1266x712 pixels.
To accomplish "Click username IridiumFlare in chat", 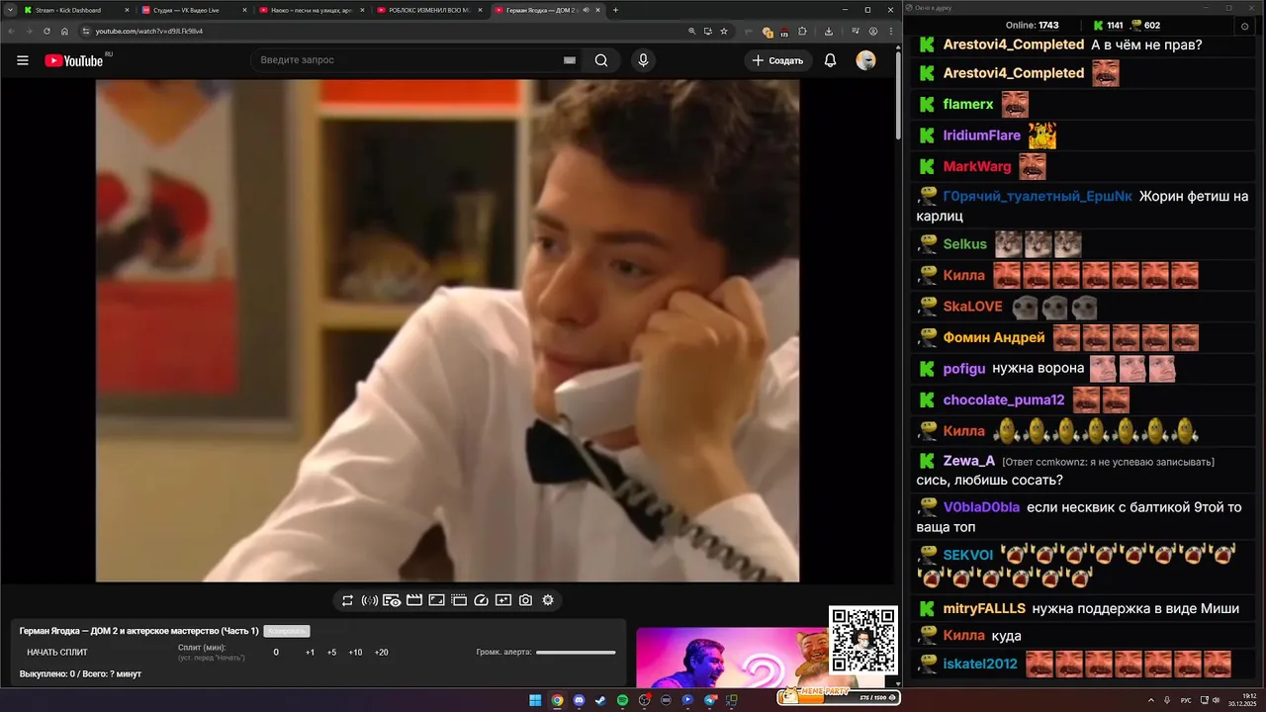I will coord(982,135).
